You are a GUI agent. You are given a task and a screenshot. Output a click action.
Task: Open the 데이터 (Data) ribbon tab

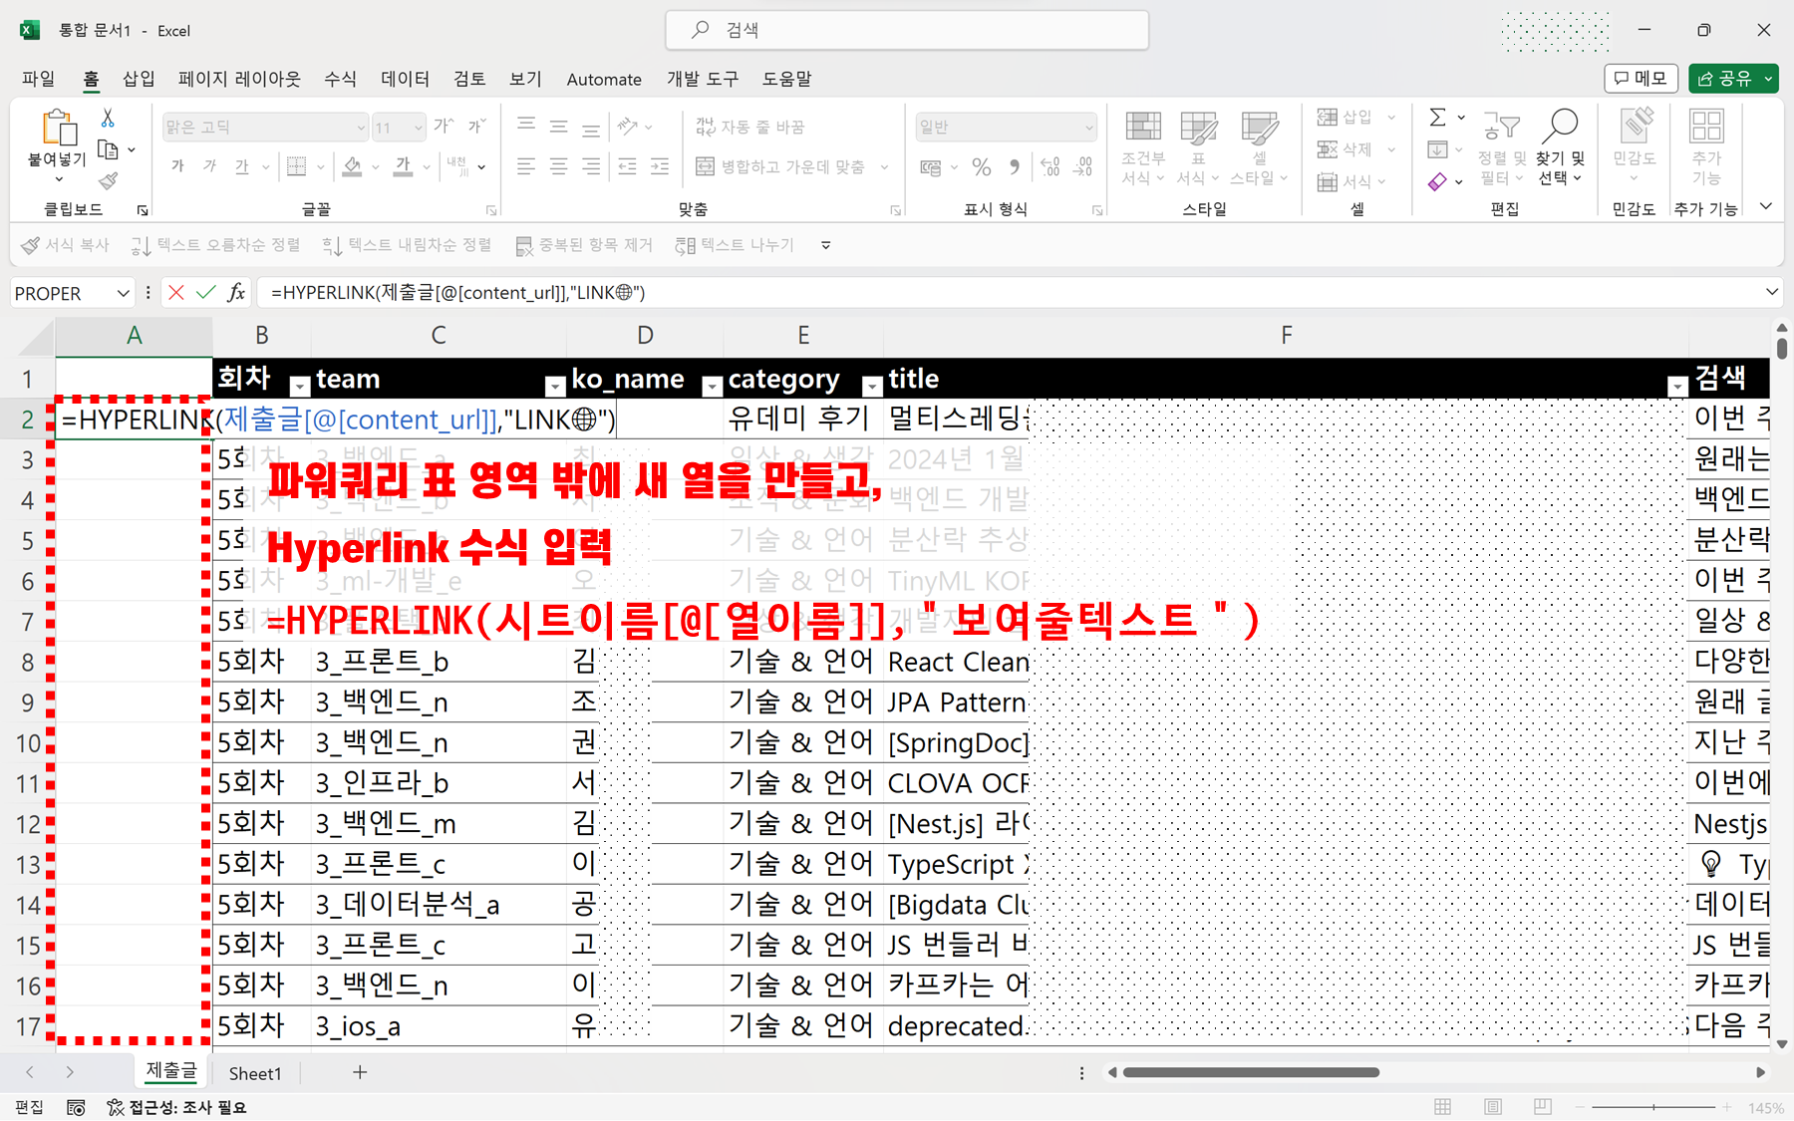[405, 79]
